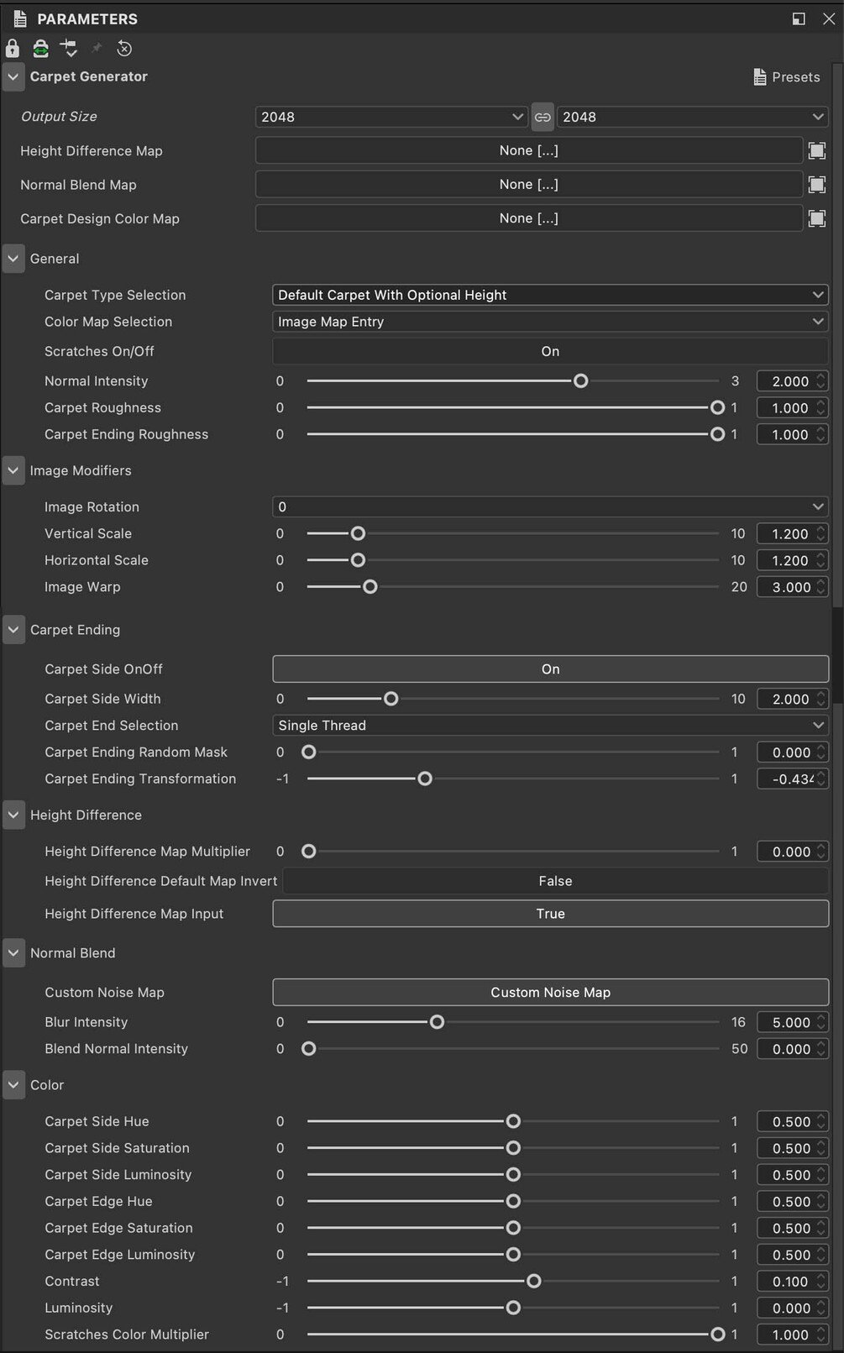This screenshot has width=844, height=1353.
Task: Toggle the Carpet Side OnOff switch
Action: click(550, 669)
